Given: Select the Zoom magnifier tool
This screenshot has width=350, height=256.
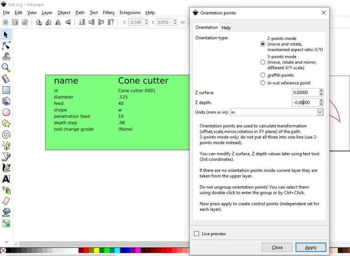Looking at the screenshot, I should point(6,67).
